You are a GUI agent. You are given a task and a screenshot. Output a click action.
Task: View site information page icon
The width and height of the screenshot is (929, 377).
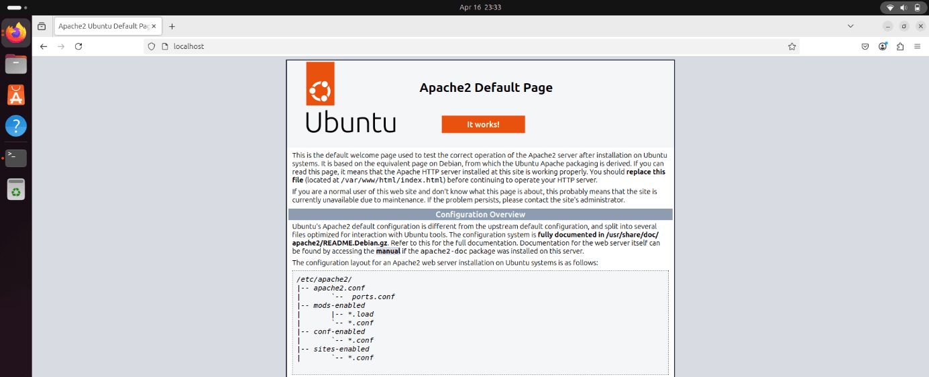point(164,46)
